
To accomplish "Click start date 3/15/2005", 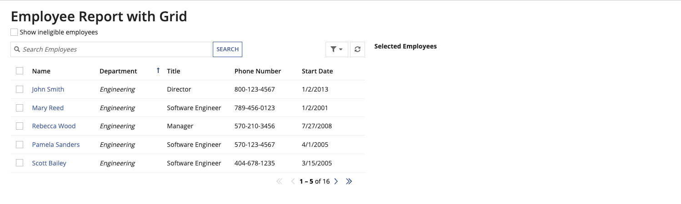I will 317,163.
